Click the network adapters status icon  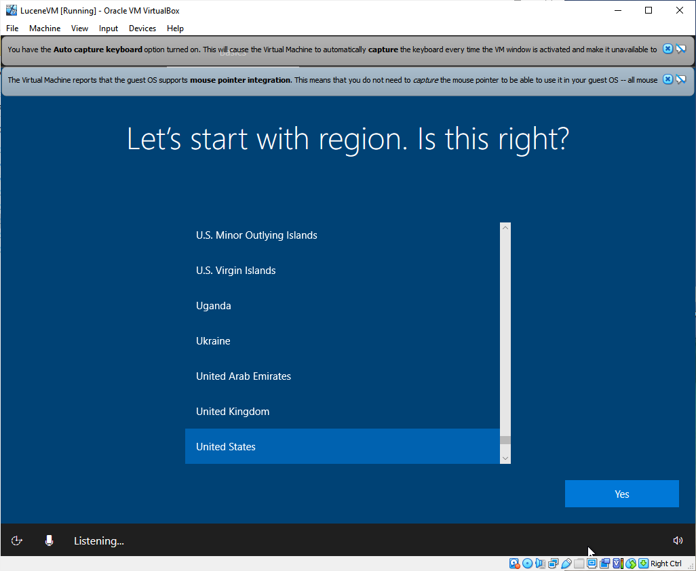pyautogui.click(x=553, y=564)
